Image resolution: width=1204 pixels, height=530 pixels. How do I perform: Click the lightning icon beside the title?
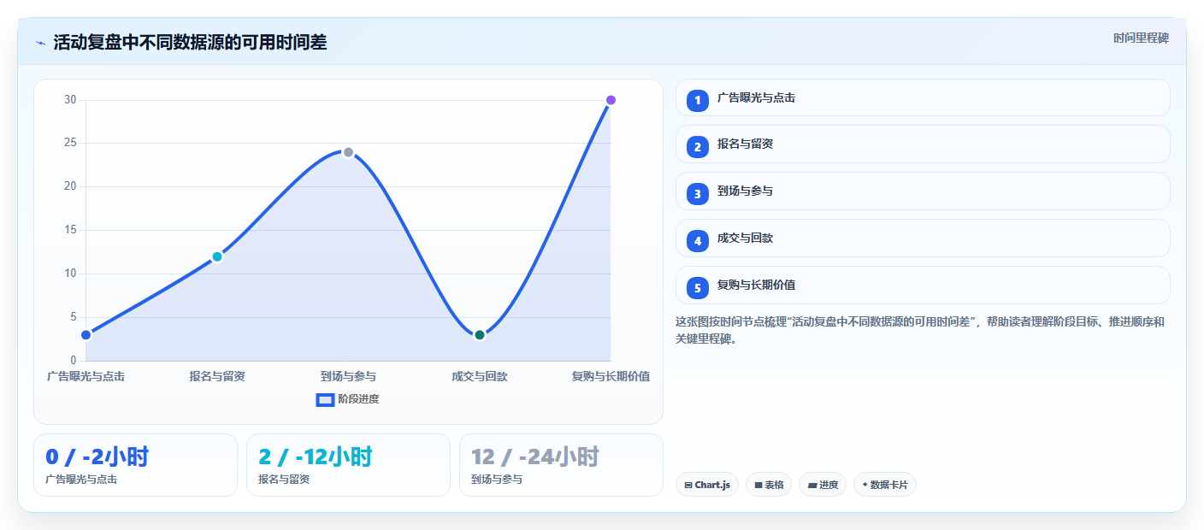pyautogui.click(x=40, y=42)
